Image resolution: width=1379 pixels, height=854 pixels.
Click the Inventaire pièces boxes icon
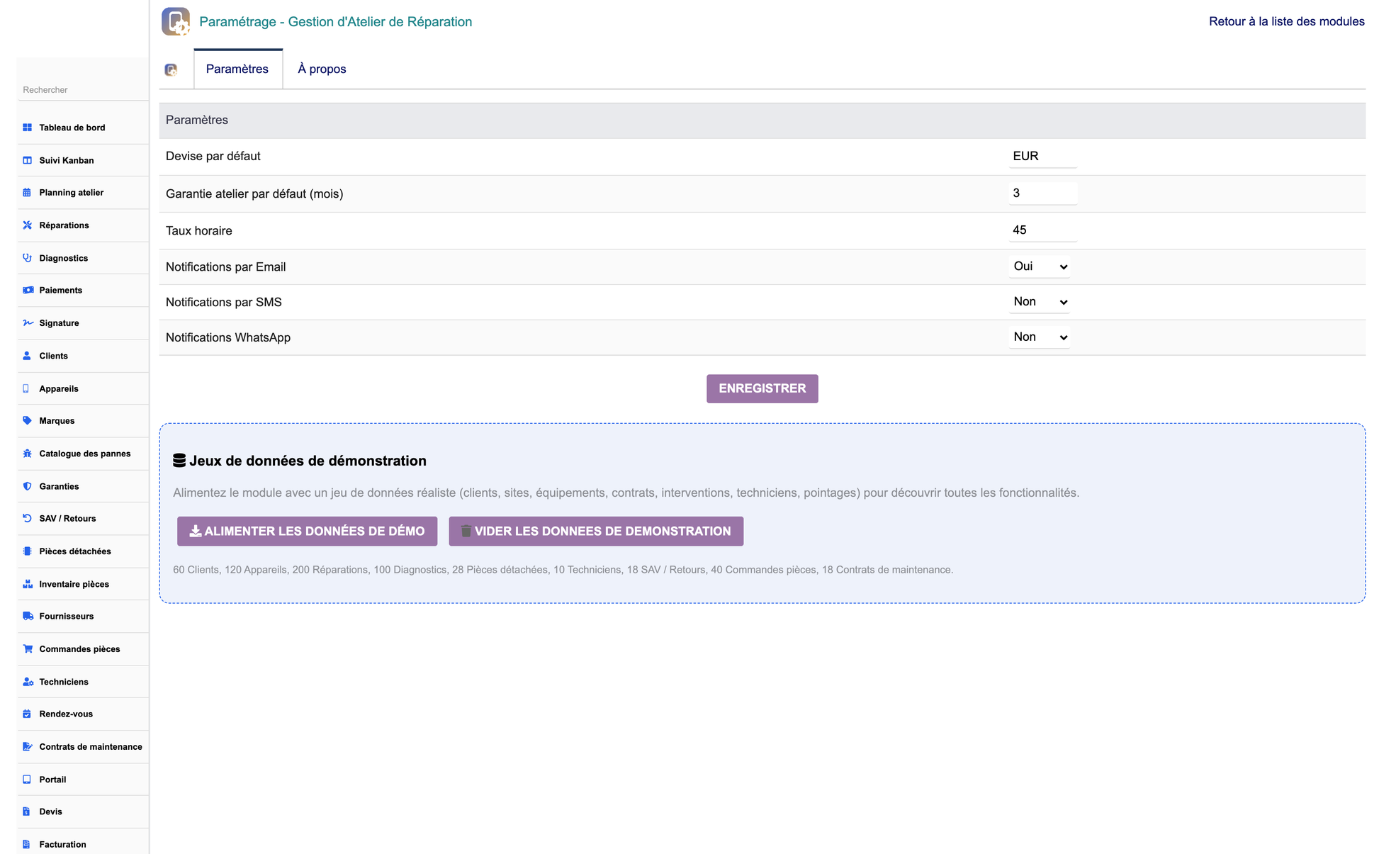point(28,584)
